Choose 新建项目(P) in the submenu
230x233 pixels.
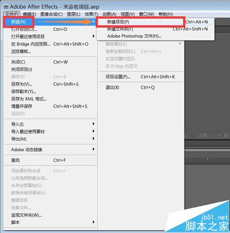(155, 22)
